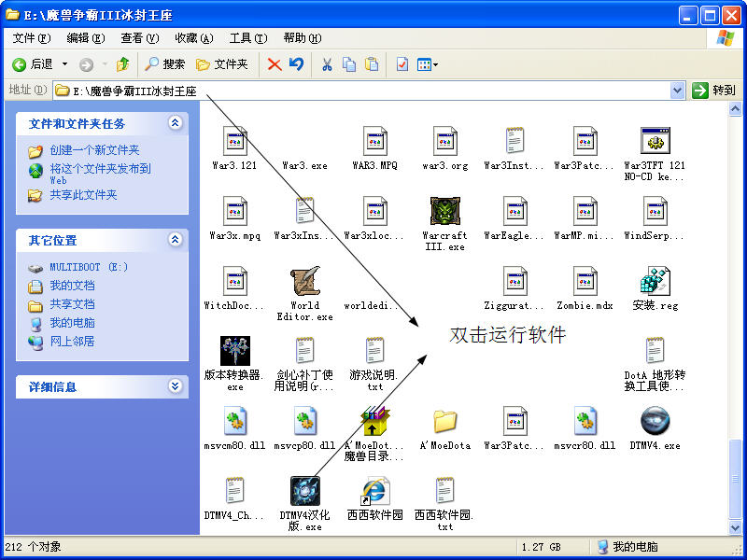The width and height of the screenshot is (747, 560).
Task: Click the Properties toolbar icon
Action: (402, 64)
